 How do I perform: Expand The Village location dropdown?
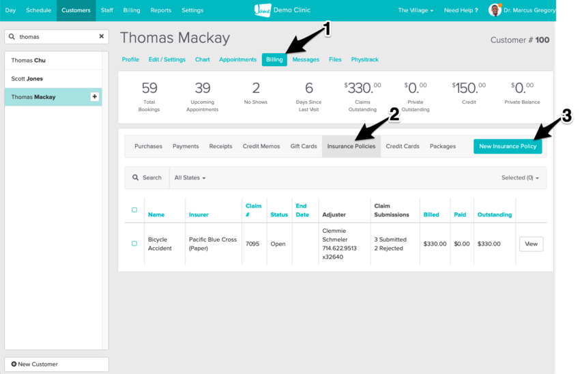coord(416,10)
